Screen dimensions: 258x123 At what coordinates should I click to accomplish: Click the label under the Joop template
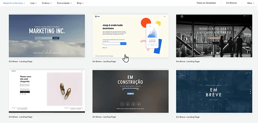tap(104, 61)
